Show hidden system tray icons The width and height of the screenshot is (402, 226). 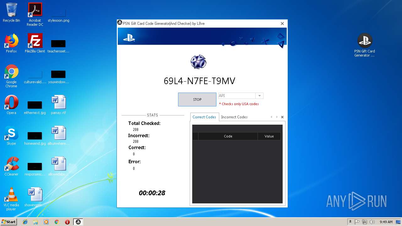coord(350,222)
